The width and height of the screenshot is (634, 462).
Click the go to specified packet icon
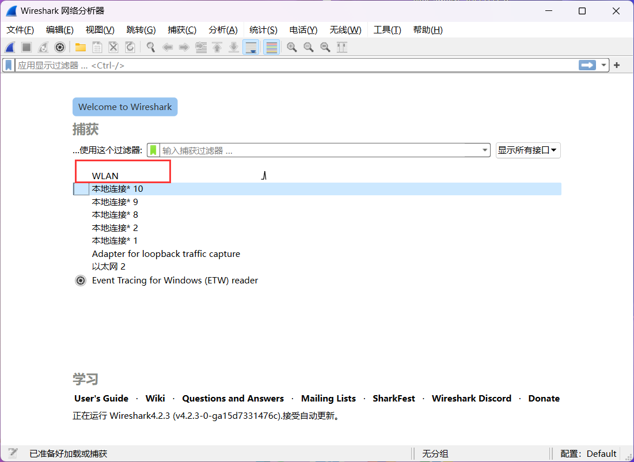(201, 47)
